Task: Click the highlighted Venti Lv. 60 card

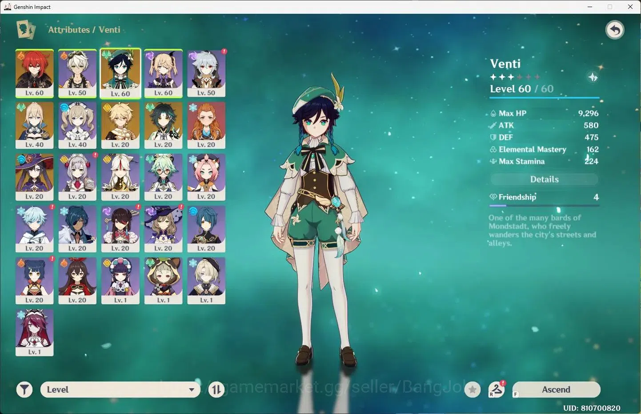Action: coord(120,73)
